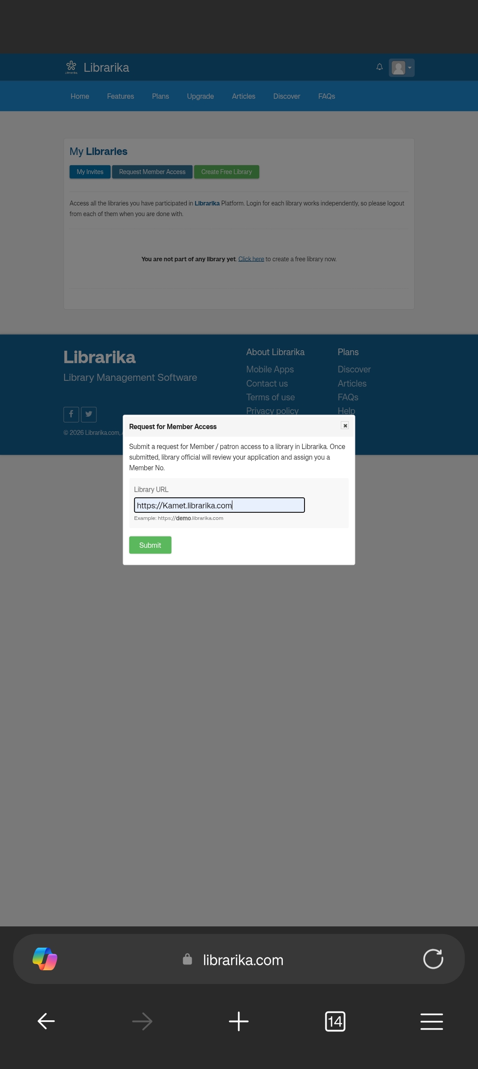478x1069 pixels.
Task: Click the Create Free Library button
Action: click(x=227, y=172)
